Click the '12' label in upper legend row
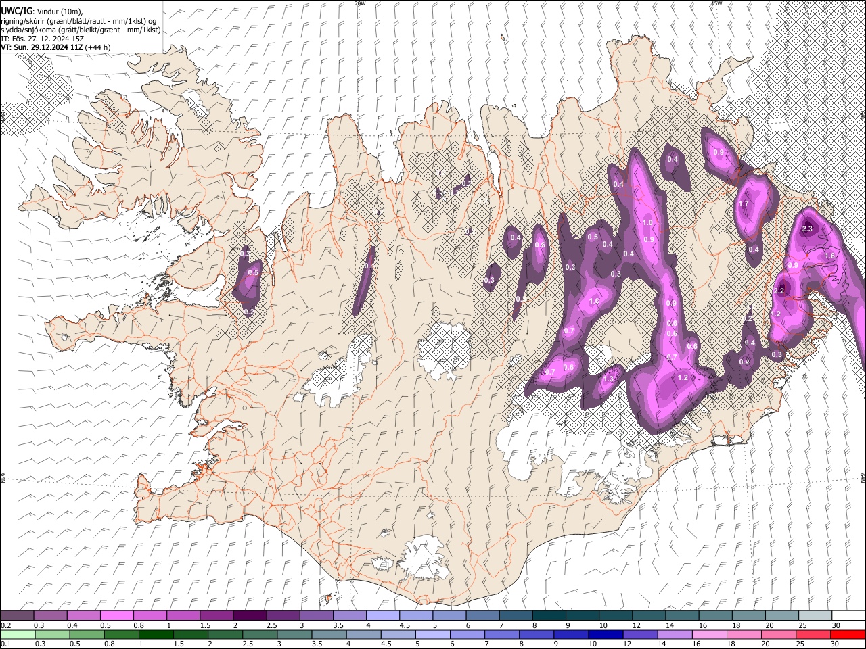This screenshot has height=649, width=866. [637, 625]
